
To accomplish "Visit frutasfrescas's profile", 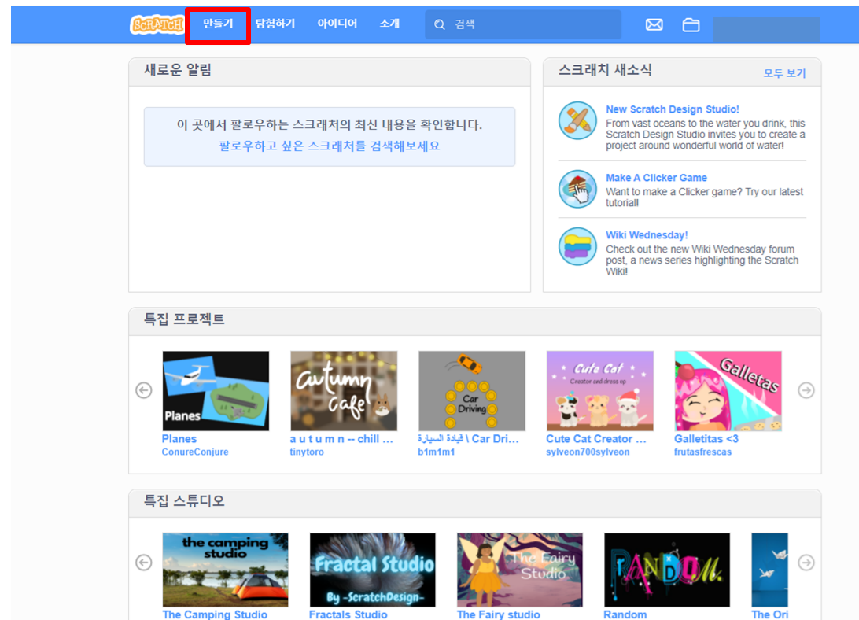I will 703,452.
